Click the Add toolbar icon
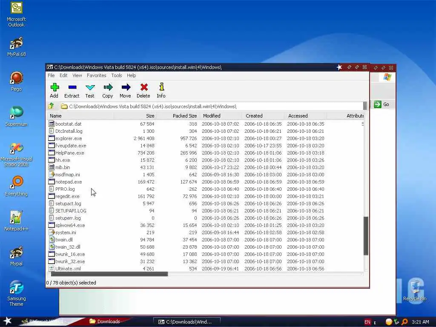 click(x=54, y=87)
